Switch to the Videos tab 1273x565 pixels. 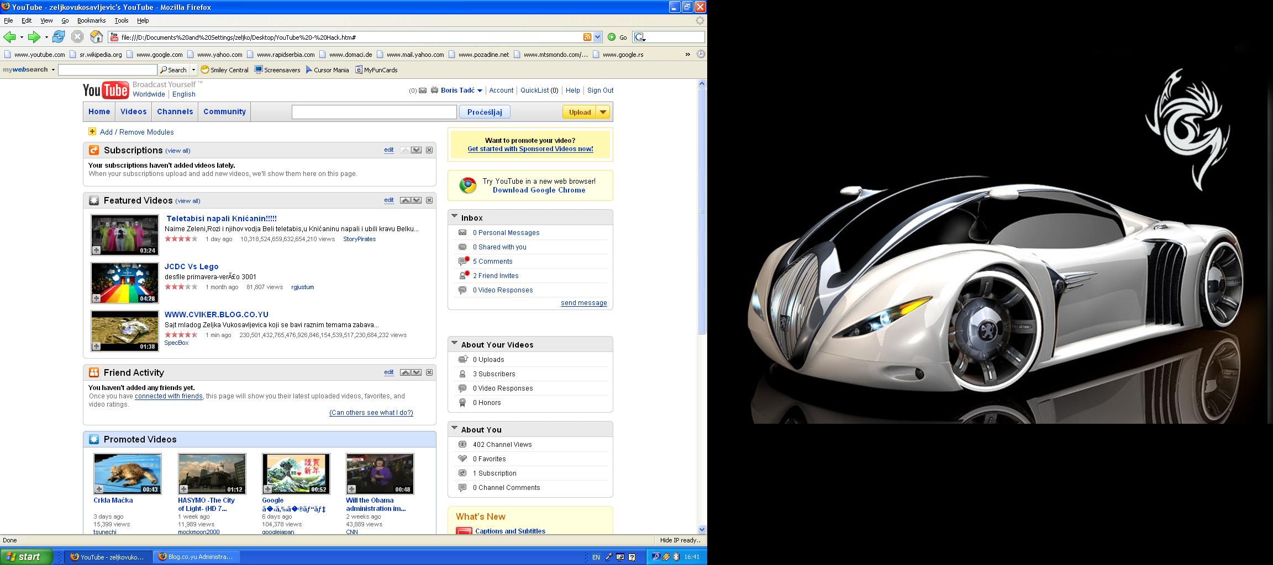134,111
